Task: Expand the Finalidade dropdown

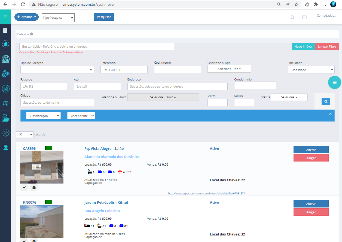Action: click(x=311, y=70)
